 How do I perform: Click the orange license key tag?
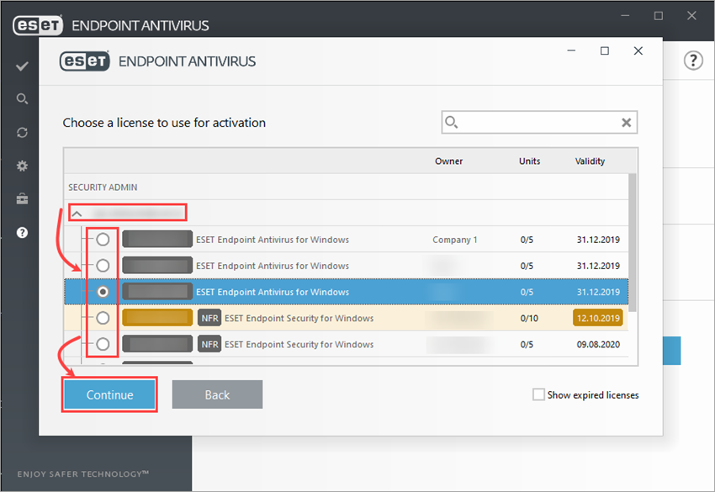click(157, 318)
